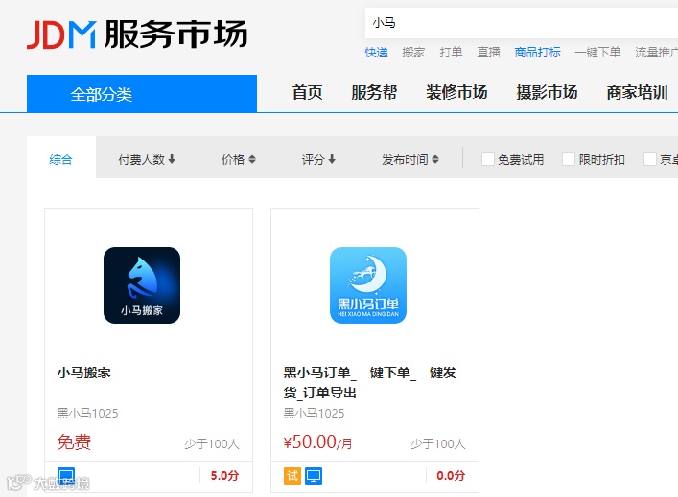Open the 黑小马订单_一键下单_一键发货 title

pos(370,382)
